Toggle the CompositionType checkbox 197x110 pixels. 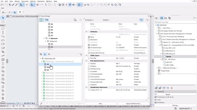[89, 48]
